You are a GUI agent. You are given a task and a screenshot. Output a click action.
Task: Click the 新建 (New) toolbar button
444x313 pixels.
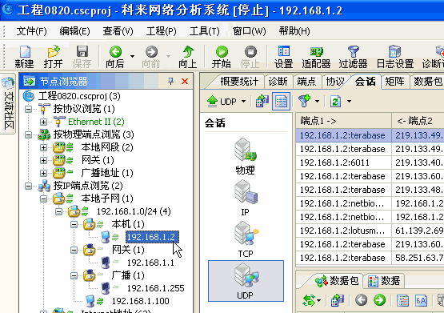tap(25, 57)
